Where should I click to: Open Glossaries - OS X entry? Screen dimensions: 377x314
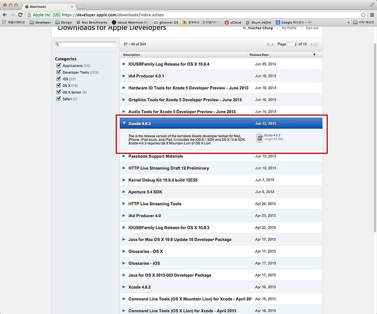click(x=146, y=251)
